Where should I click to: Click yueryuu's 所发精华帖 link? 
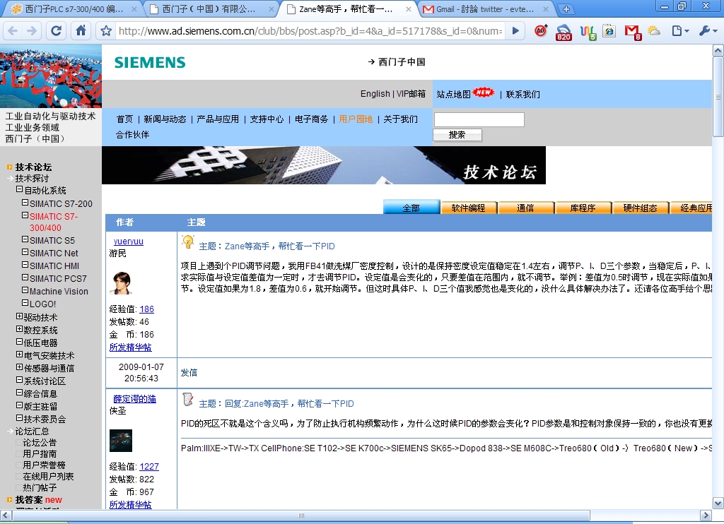coord(130,347)
